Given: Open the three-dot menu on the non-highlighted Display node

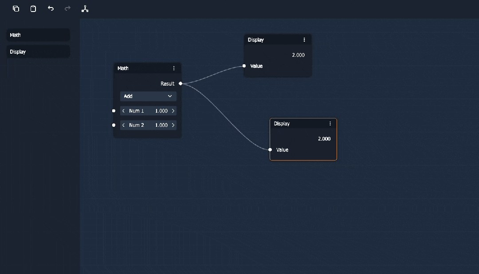Looking at the screenshot, I should pyautogui.click(x=304, y=40).
